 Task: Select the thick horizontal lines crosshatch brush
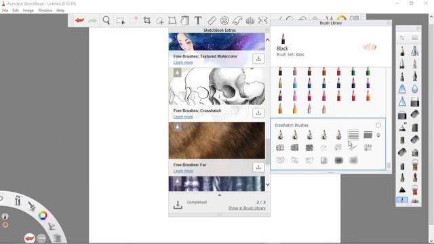pyautogui.click(x=368, y=135)
